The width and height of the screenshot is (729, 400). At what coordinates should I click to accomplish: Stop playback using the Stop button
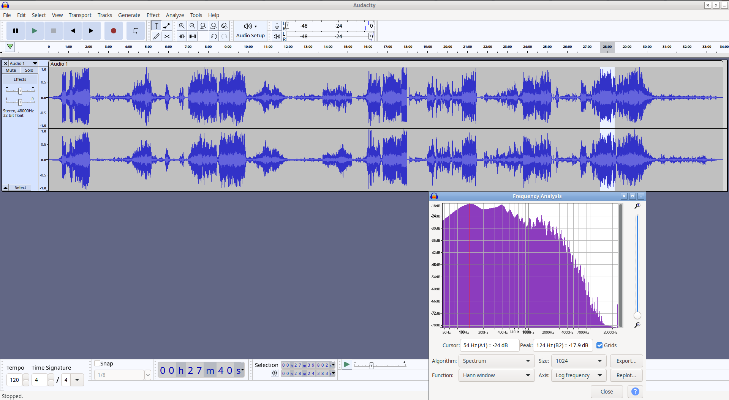click(x=54, y=31)
